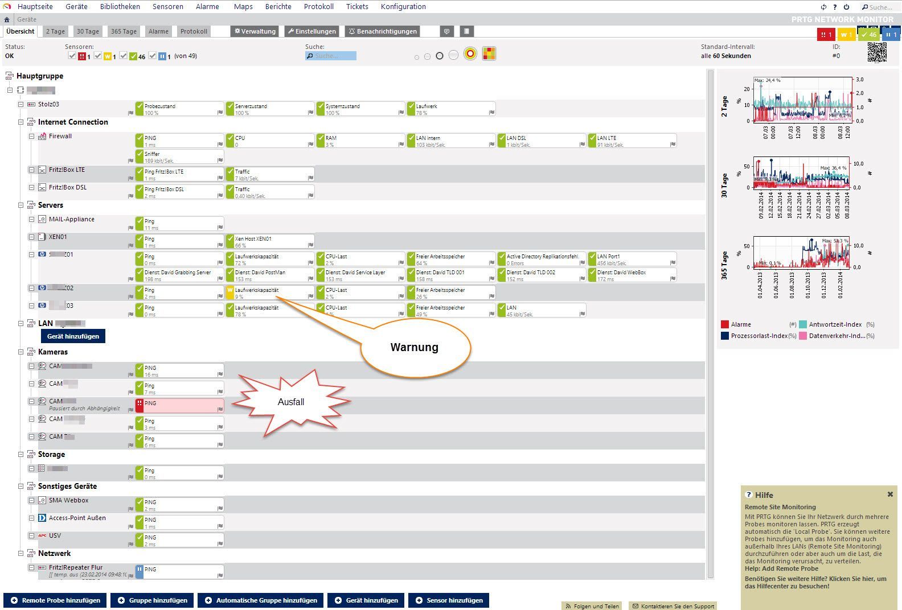Switch to the Protokoll tab below the menu bar
Image resolution: width=902 pixels, height=610 pixels.
click(x=194, y=31)
